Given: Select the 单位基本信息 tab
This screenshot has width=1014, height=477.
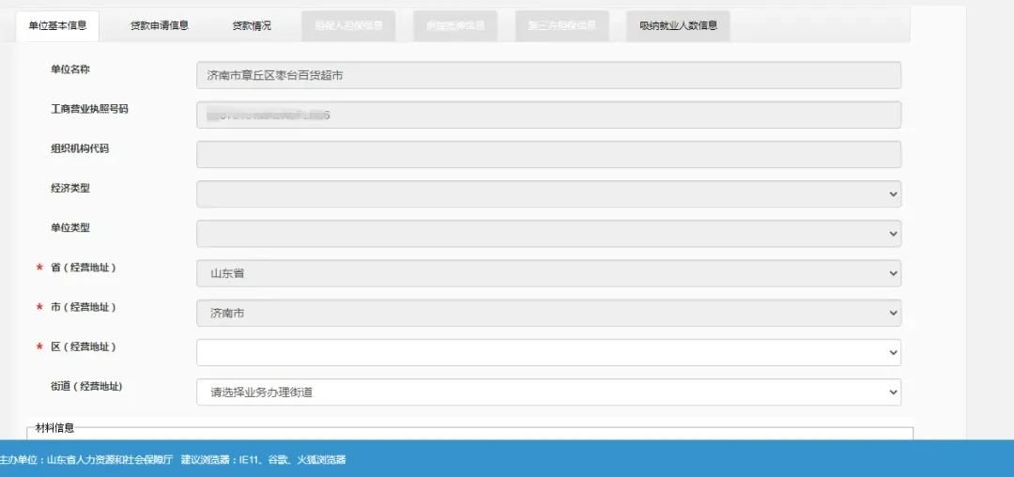Looking at the screenshot, I should (x=57, y=25).
